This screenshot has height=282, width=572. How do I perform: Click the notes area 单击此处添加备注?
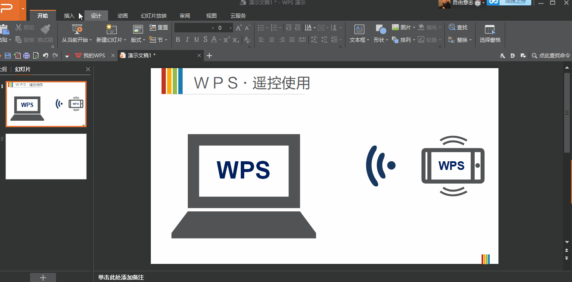[121, 277]
